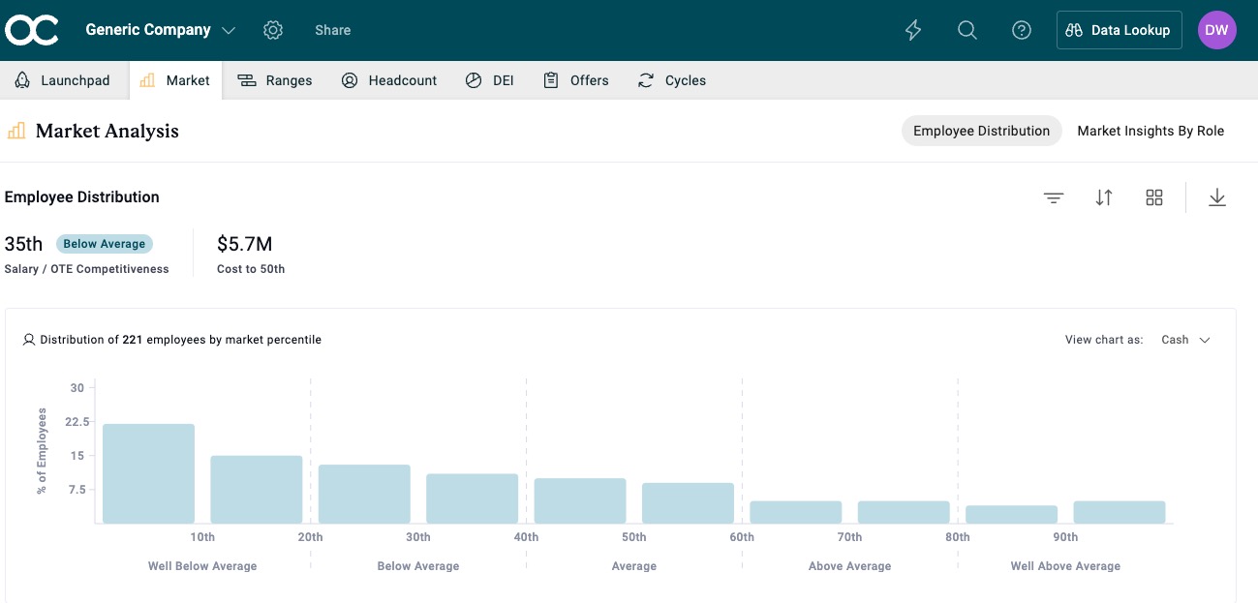Click the 50th percentile axis label
Image resolution: width=1258 pixels, height=603 pixels.
634,537
